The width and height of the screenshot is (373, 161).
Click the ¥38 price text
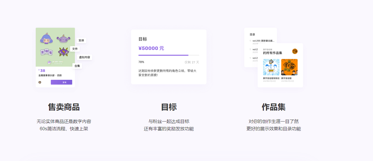[42, 71]
